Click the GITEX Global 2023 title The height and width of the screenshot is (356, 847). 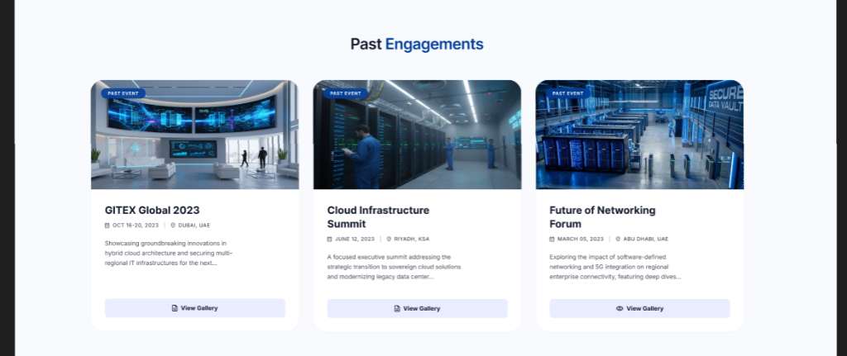pos(152,211)
